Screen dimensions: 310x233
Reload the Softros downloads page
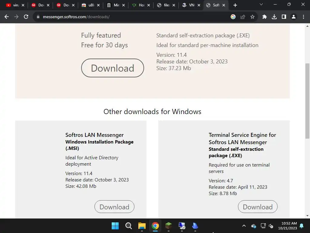point(26,17)
